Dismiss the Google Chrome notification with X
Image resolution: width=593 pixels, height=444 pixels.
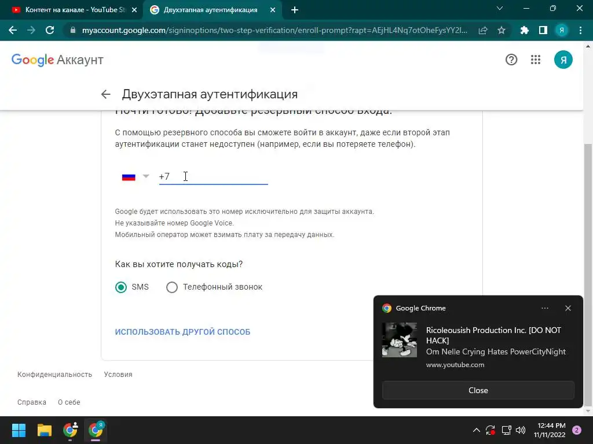[568, 308]
